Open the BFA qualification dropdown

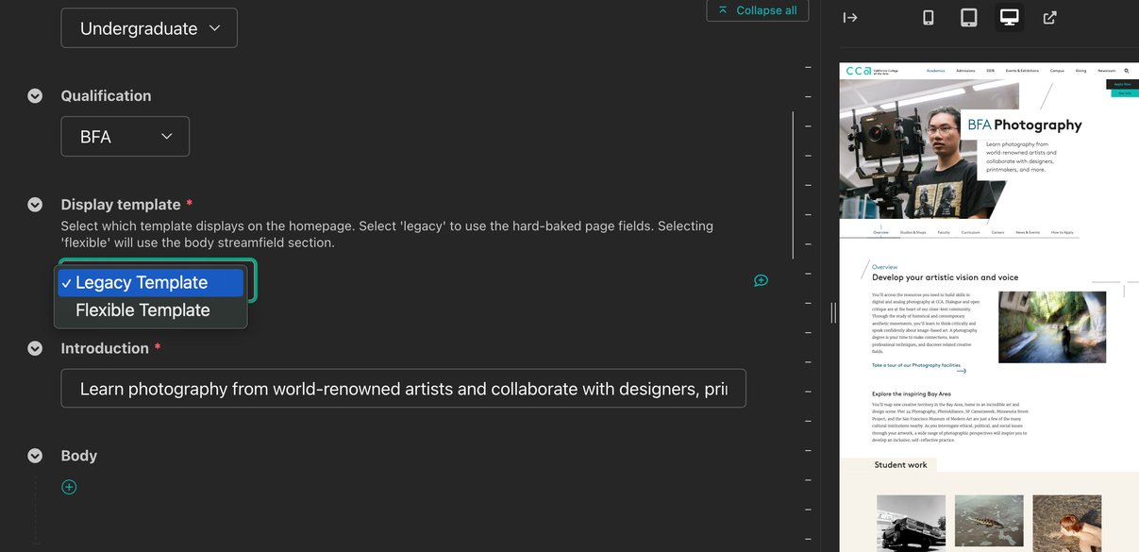point(125,136)
